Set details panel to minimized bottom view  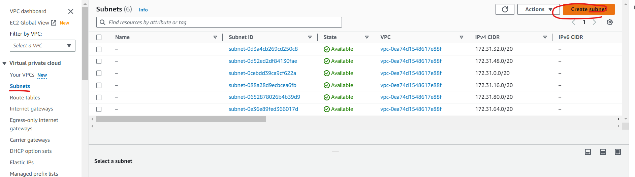(x=588, y=152)
